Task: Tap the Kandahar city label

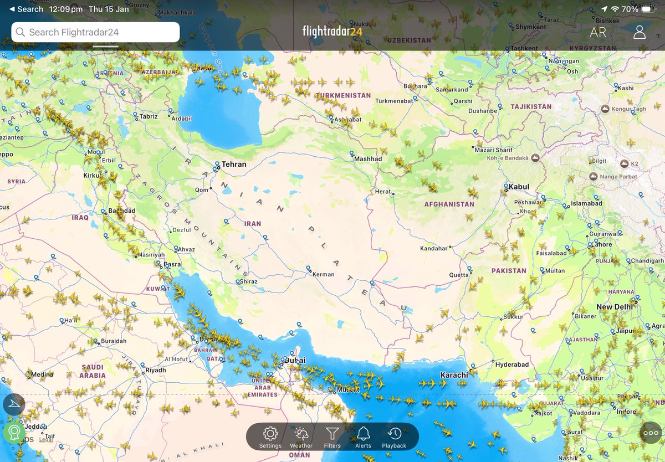Action: tap(434, 248)
